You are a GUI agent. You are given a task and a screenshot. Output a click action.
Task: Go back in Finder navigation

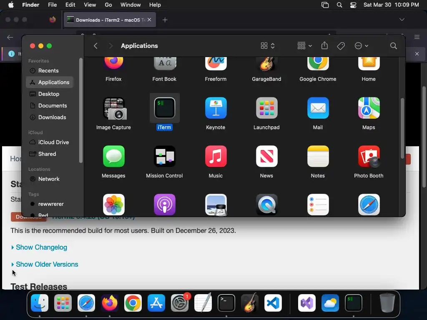tap(95, 46)
